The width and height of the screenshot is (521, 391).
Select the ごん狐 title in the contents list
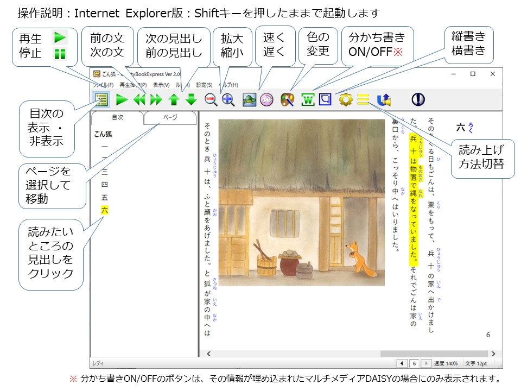pyautogui.click(x=103, y=134)
